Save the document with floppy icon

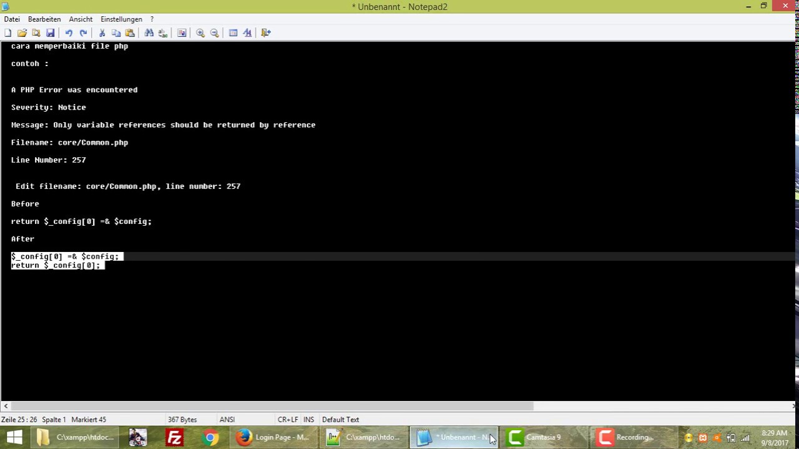pyautogui.click(x=51, y=33)
